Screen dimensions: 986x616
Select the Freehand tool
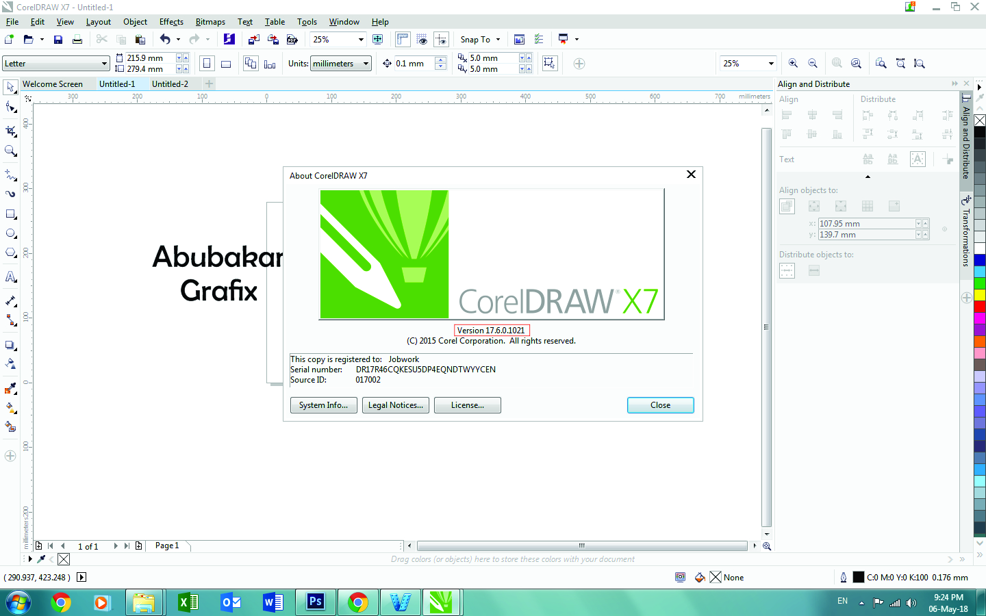(x=10, y=175)
